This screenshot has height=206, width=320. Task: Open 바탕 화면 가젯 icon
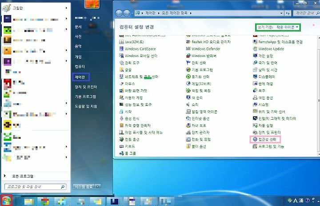[121, 90]
